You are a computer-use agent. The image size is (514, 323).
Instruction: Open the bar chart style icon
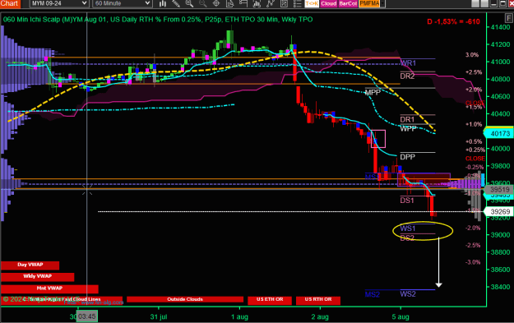click(162, 3)
